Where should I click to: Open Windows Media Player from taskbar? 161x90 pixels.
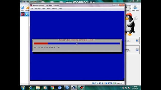pos(45,88)
